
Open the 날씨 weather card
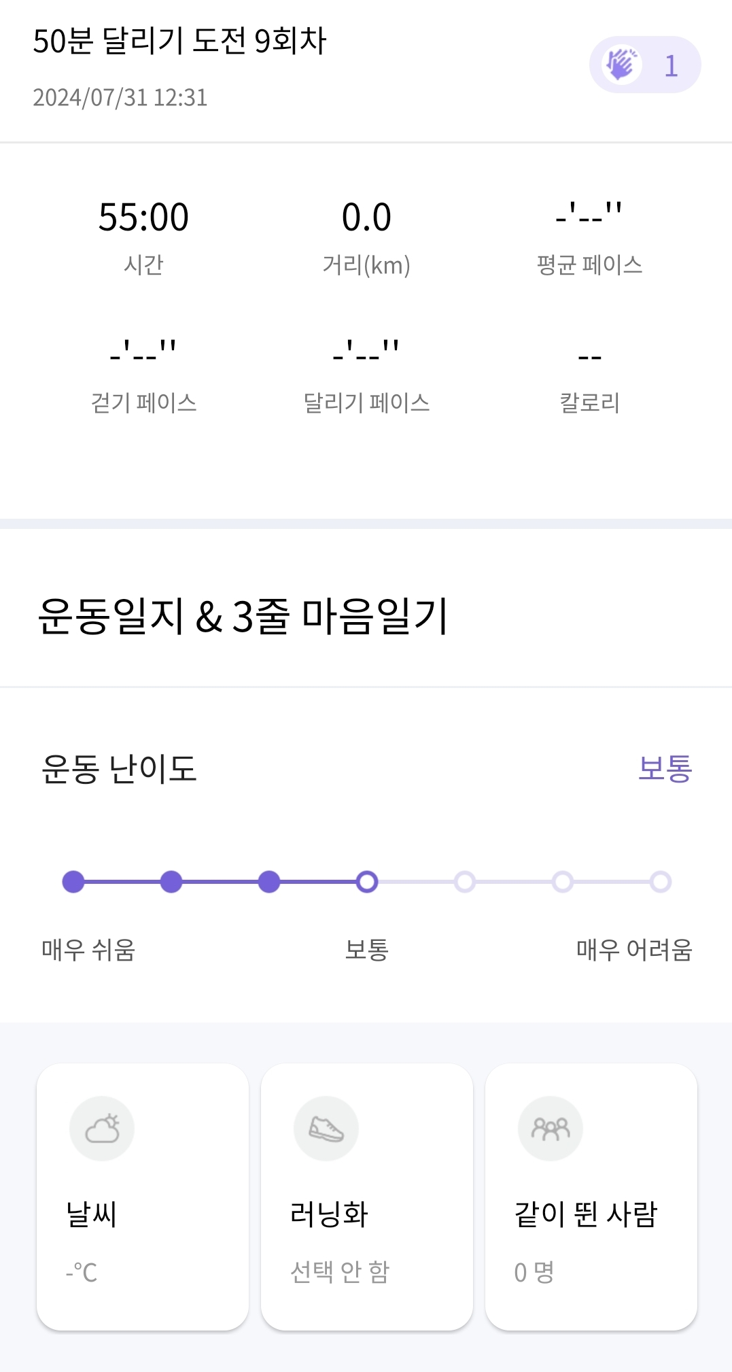143,1197
